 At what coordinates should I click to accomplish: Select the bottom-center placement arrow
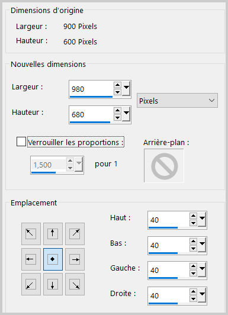[x=53, y=284]
